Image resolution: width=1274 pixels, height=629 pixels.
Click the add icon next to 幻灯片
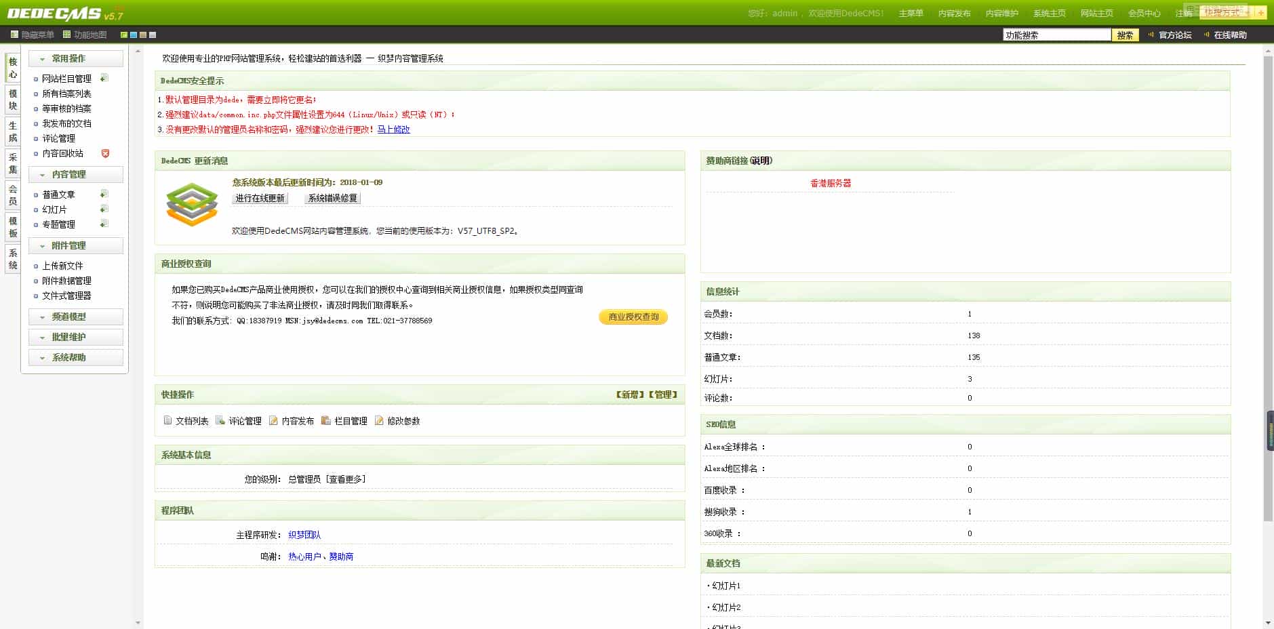coord(104,209)
